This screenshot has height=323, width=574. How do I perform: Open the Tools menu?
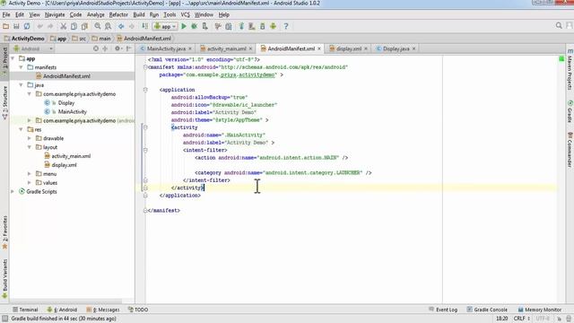(170, 14)
